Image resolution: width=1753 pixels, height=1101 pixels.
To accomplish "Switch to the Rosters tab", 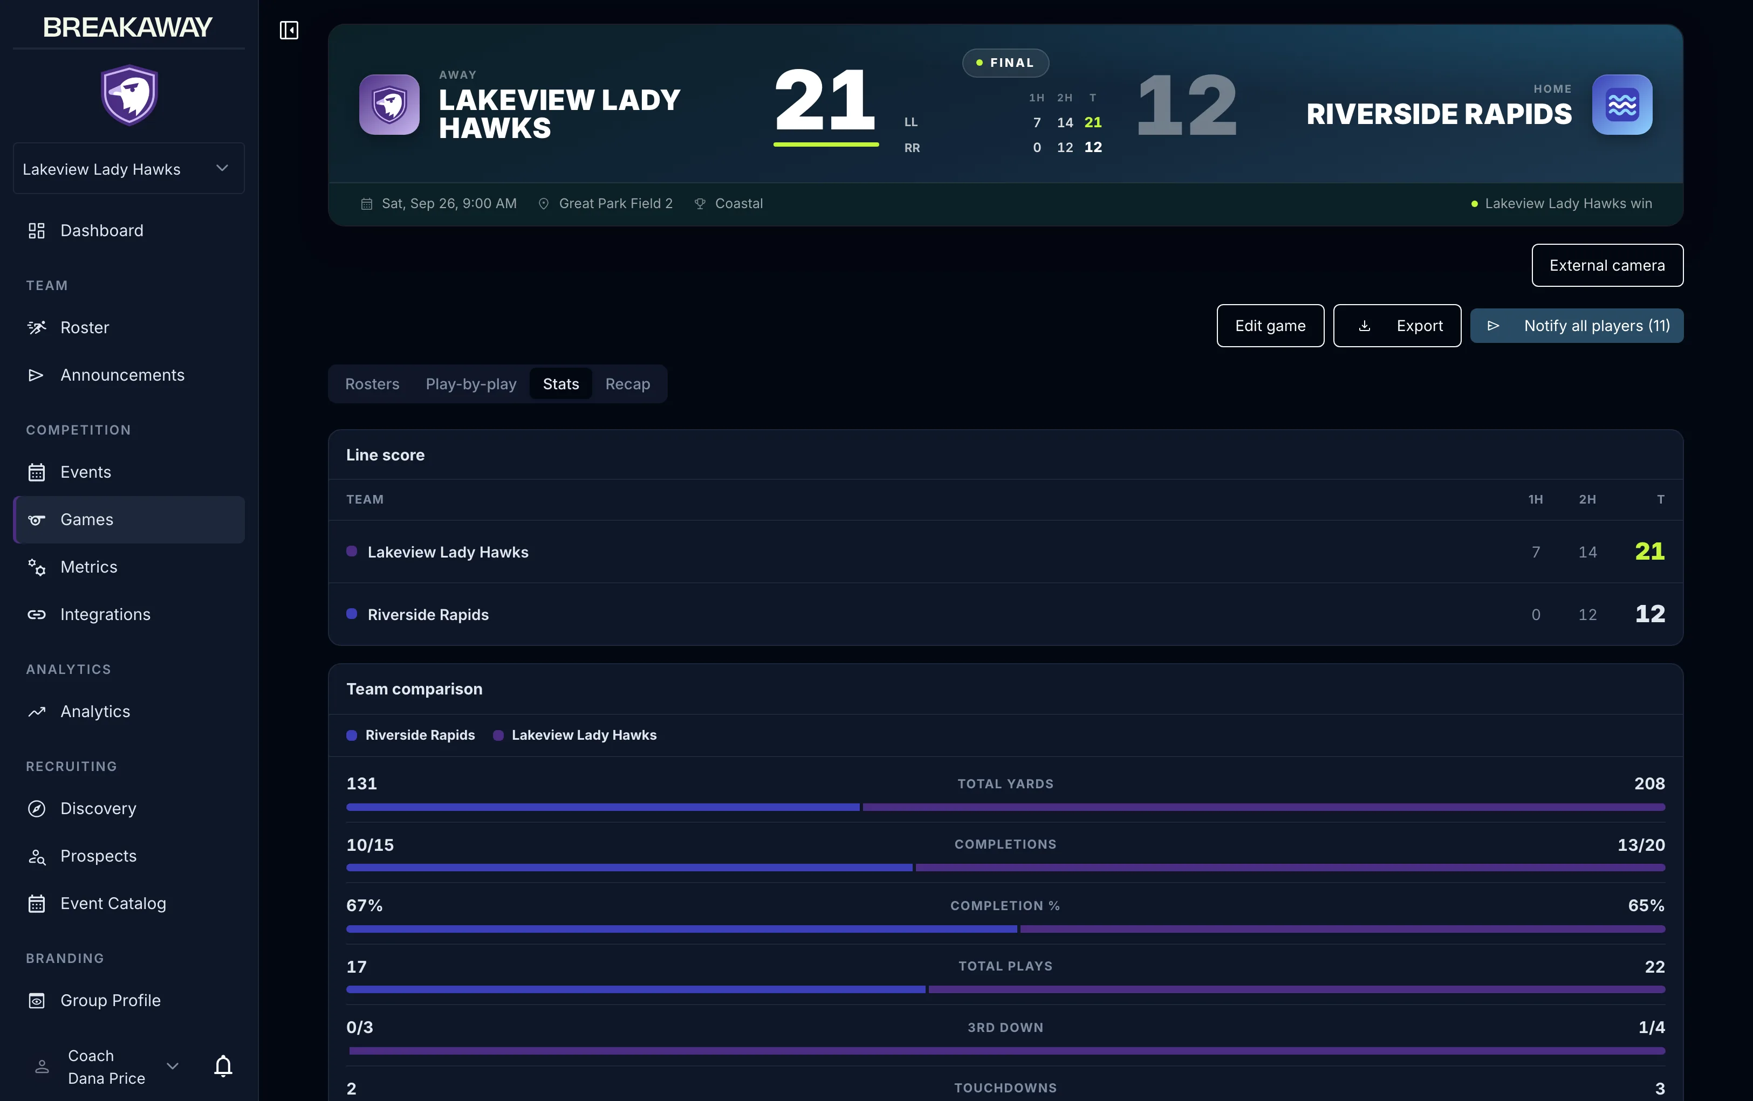I will coord(372,383).
